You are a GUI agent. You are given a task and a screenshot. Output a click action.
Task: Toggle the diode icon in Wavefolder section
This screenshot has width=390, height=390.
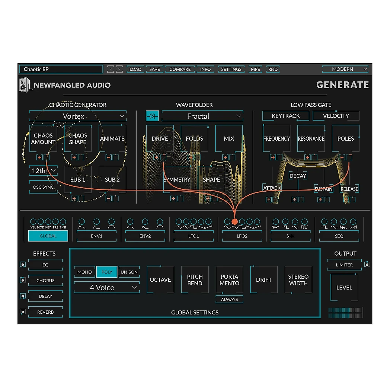click(152, 116)
